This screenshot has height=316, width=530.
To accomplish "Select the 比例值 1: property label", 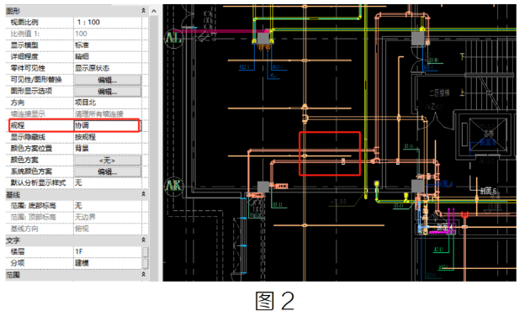I will coord(24,34).
